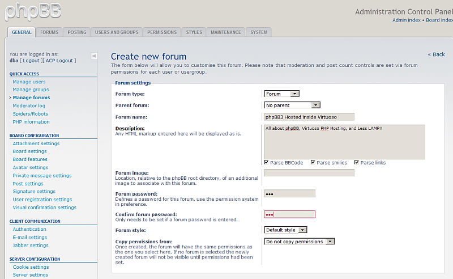Collapse the sidebar with arrow icon
The image size is (453, 279).
[x=94, y=56]
